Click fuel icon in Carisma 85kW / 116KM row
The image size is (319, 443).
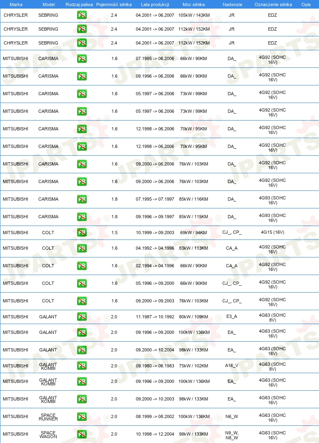[x=82, y=199]
